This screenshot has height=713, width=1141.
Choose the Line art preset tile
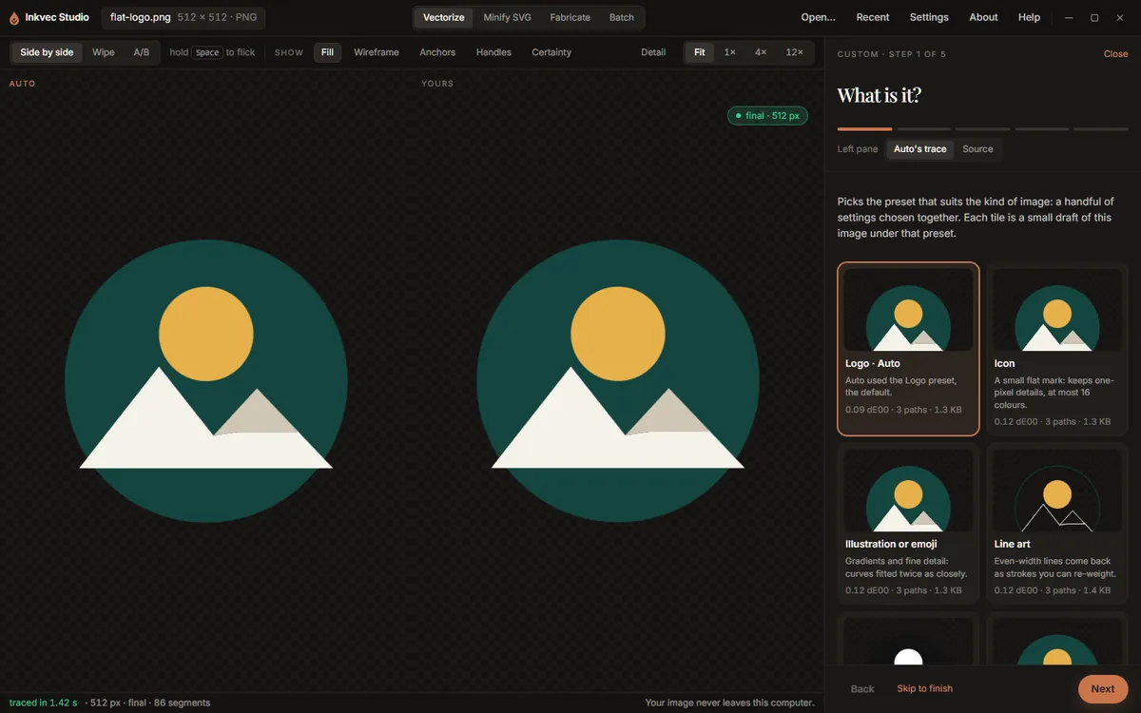pyautogui.click(x=1057, y=524)
